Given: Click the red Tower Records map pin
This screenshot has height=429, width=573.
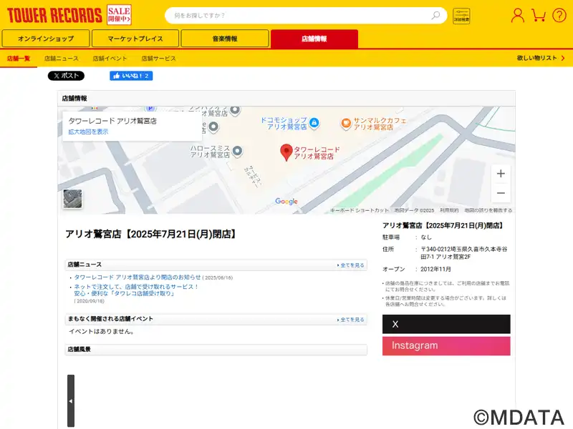Looking at the screenshot, I should [x=286, y=152].
